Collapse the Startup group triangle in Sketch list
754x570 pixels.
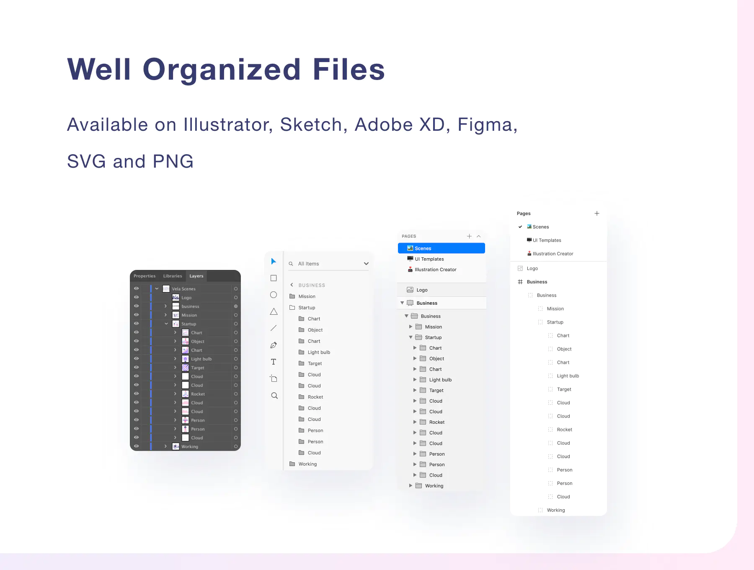[x=411, y=337]
